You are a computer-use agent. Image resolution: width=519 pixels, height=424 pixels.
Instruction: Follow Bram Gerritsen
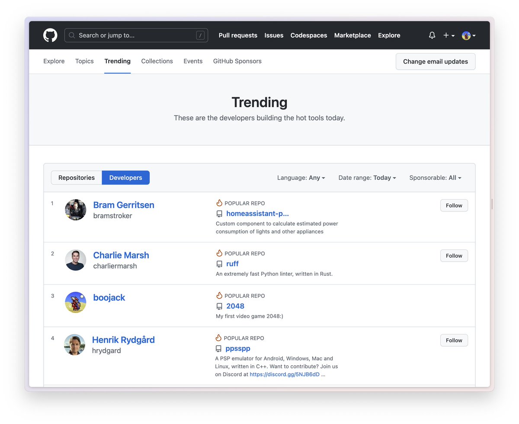[x=454, y=205]
